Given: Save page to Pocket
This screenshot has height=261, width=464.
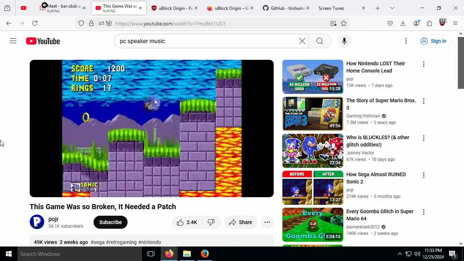Looking at the screenshot, I should [390, 23].
